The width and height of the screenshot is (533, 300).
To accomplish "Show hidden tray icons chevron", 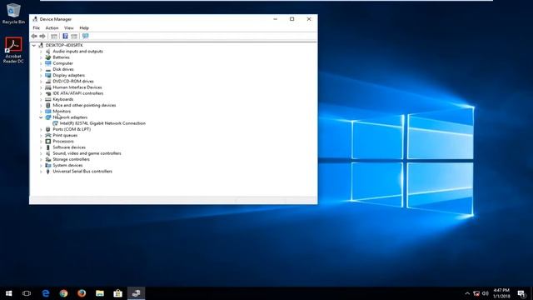I will click(x=467, y=293).
